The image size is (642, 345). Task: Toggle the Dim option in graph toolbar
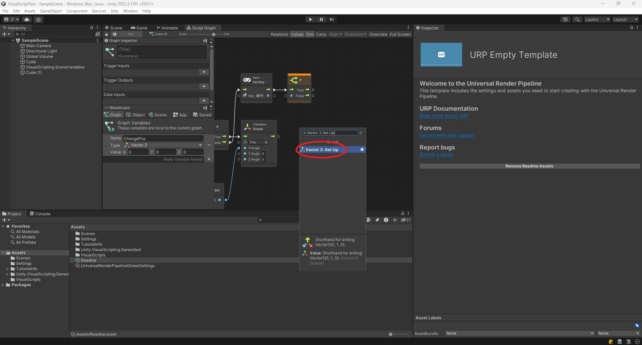310,34
